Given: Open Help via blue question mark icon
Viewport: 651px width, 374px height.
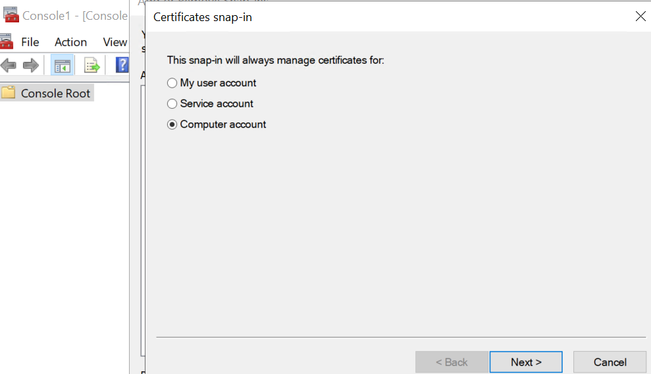Looking at the screenshot, I should pyautogui.click(x=122, y=65).
